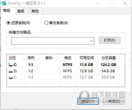The height and width of the screenshot is (110, 132).
Task: Click the 卷标 column header
Action: (x=49, y=58)
